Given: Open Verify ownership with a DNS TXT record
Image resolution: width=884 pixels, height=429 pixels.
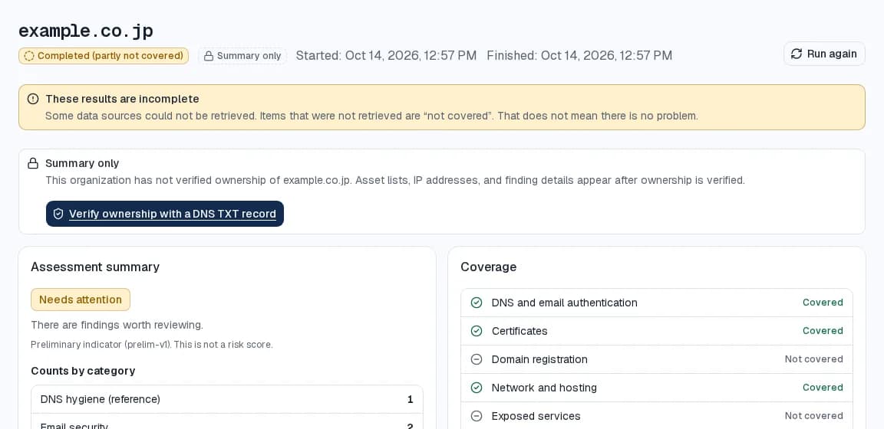Looking at the screenshot, I should tap(165, 214).
